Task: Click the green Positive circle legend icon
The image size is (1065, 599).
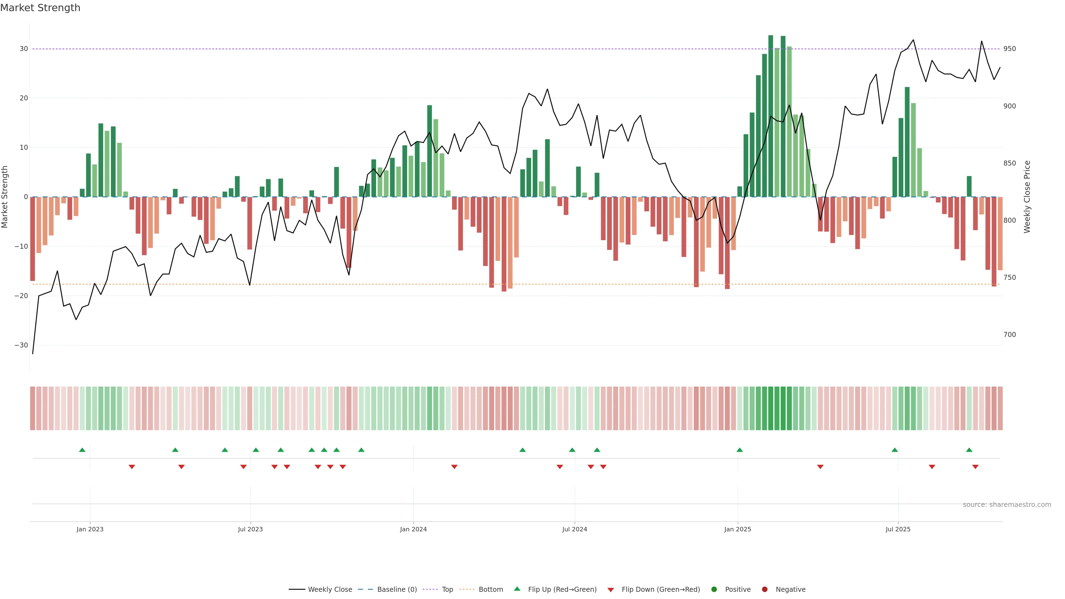Action: pyautogui.click(x=714, y=590)
